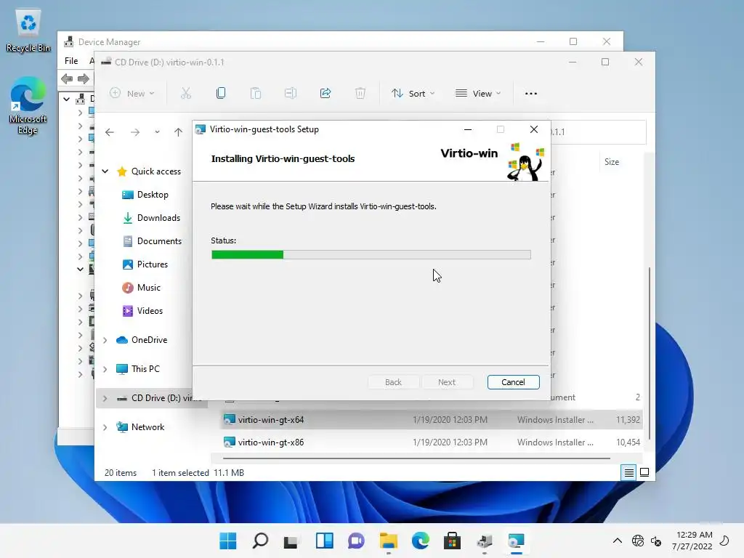Select This PC in navigation pane
Viewport: 744px width, 558px height.
coord(138,368)
